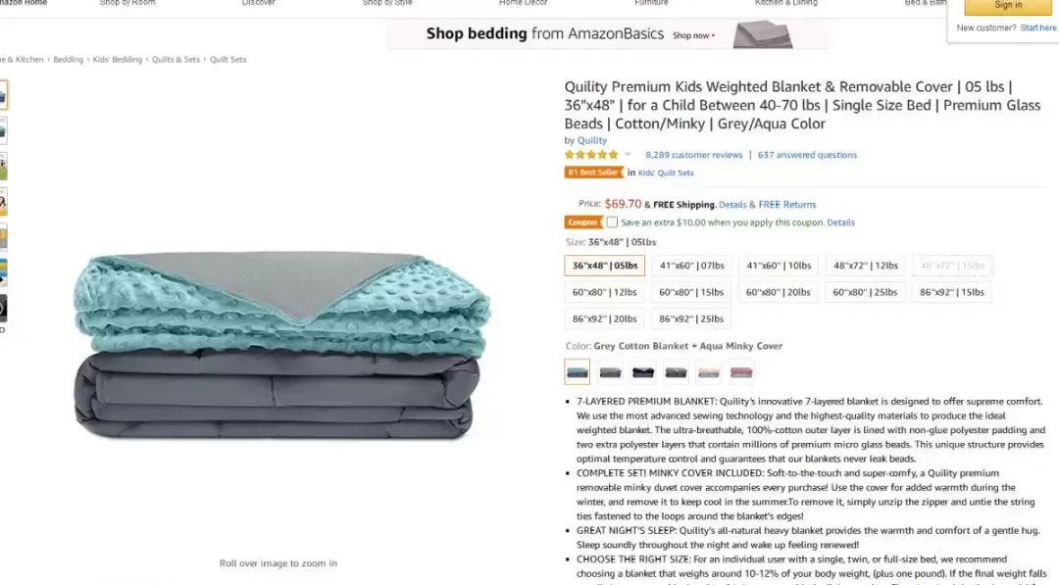Open 8,289 customer reviews link

pos(693,155)
